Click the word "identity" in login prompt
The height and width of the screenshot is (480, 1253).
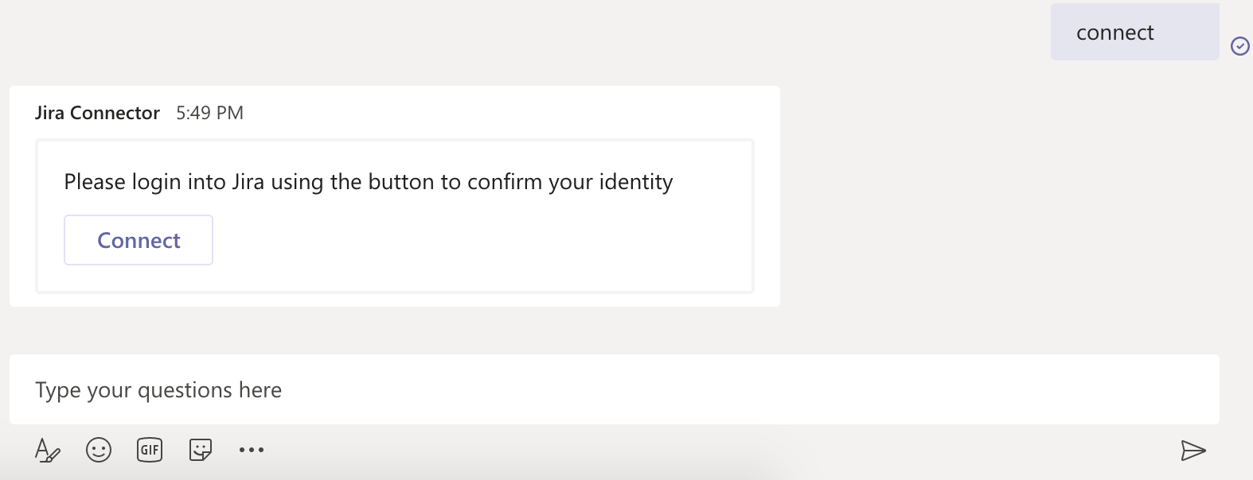[x=635, y=182]
